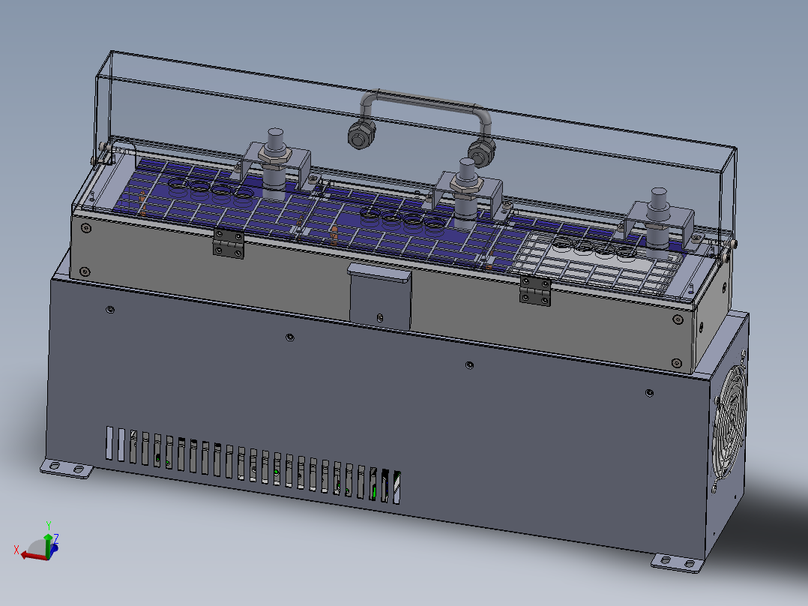Select the rightmost cylindrical sensor under the cover
The width and height of the screenshot is (808, 606).
click(657, 223)
